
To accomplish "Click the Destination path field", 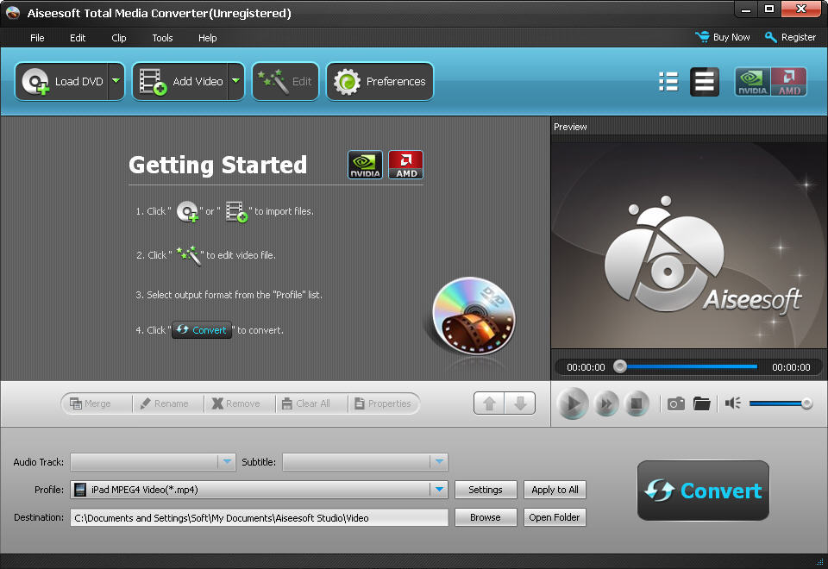I will [x=259, y=517].
